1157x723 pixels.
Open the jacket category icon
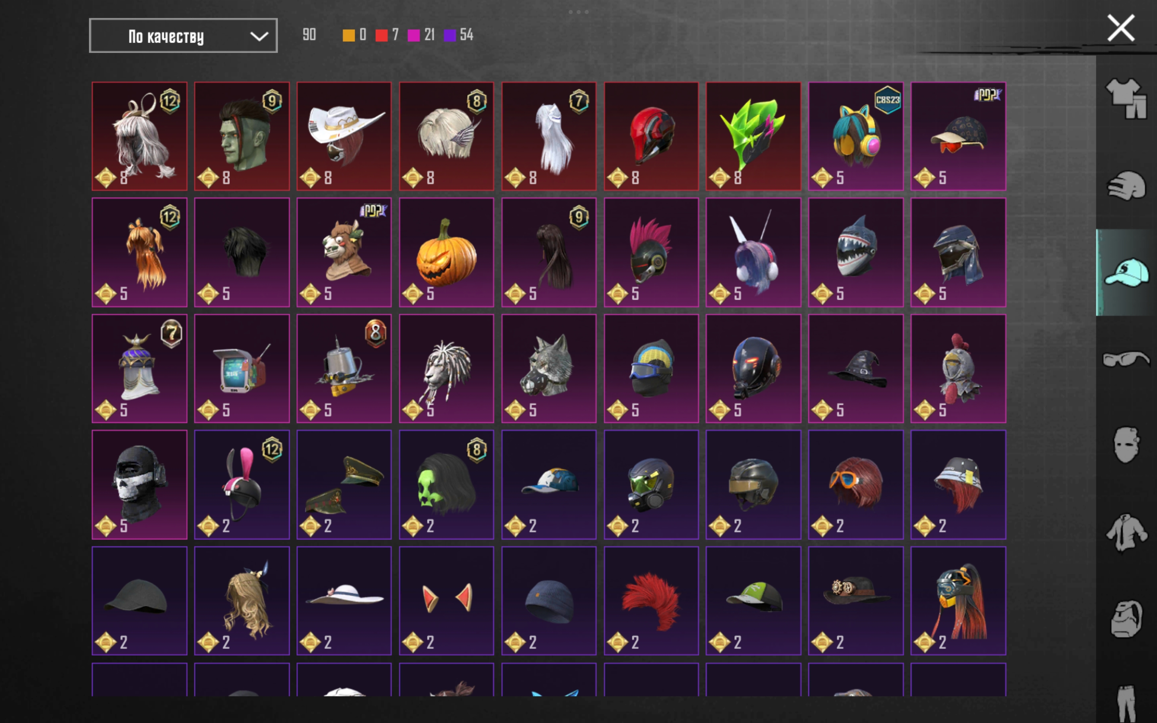pyautogui.click(x=1126, y=532)
